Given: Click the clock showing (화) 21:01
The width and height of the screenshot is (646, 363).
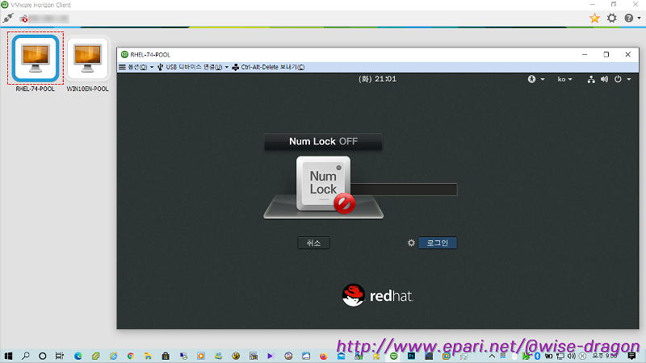Looking at the screenshot, I should [x=377, y=79].
